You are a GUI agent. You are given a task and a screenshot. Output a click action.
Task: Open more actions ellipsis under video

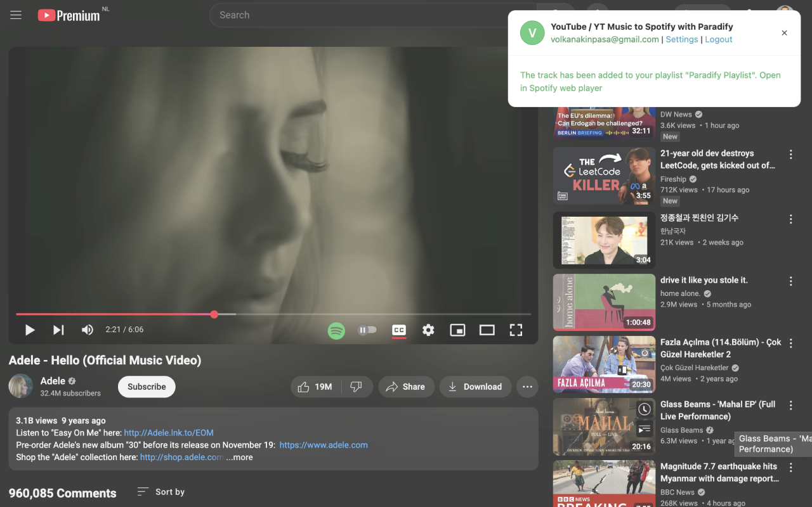pos(527,387)
